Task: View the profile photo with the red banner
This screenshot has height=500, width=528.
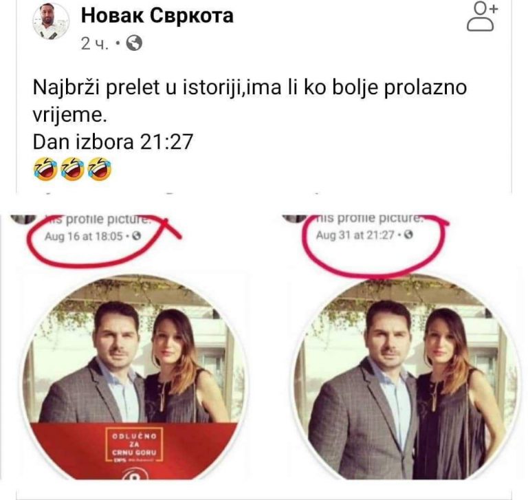Action: point(135,378)
